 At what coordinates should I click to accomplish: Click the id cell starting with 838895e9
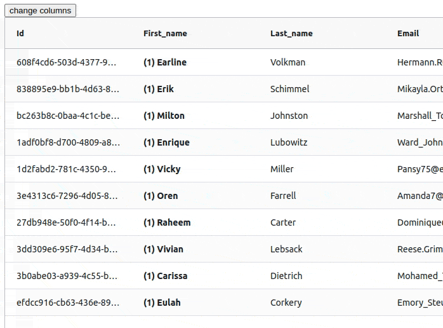[69, 89]
